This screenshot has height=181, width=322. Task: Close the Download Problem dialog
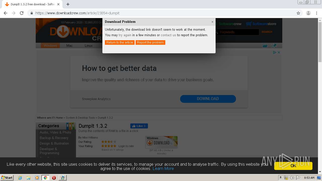click(212, 22)
